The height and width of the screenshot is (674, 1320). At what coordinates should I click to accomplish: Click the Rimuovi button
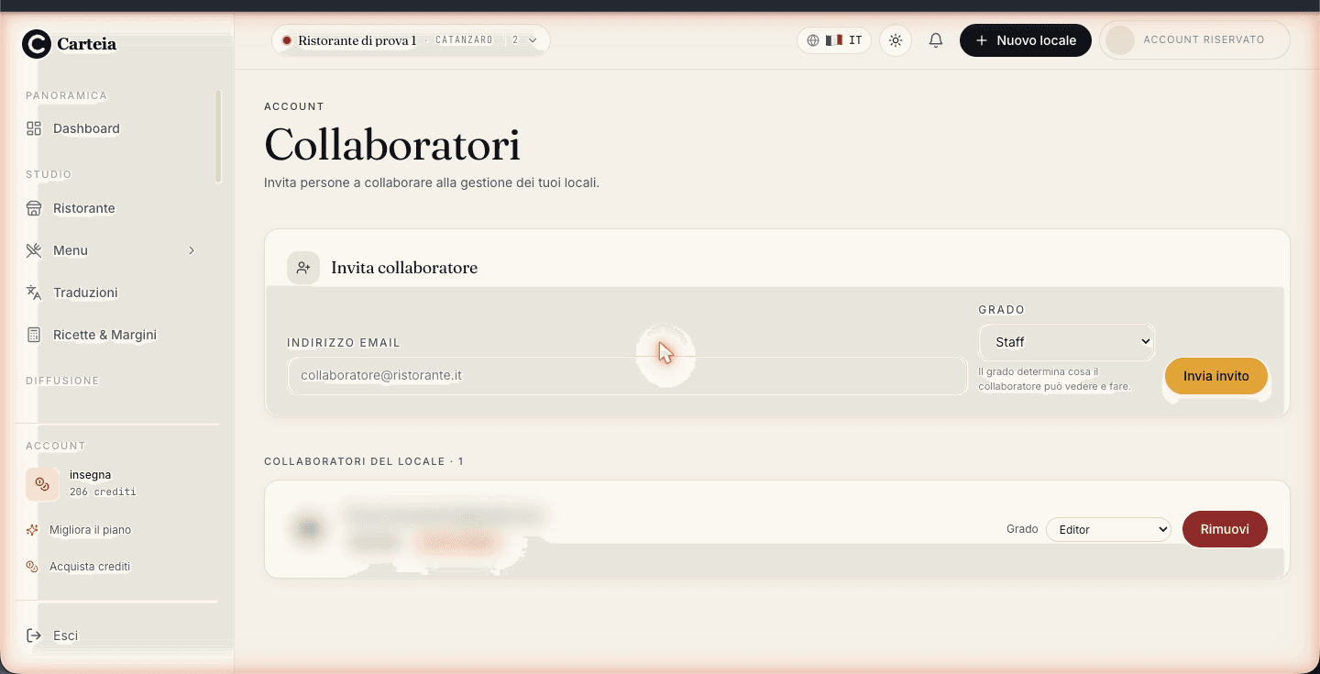(1225, 529)
